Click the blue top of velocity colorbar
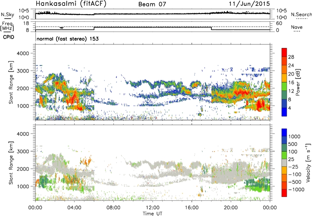The height and width of the screenshot is (216, 312). coord(284,133)
